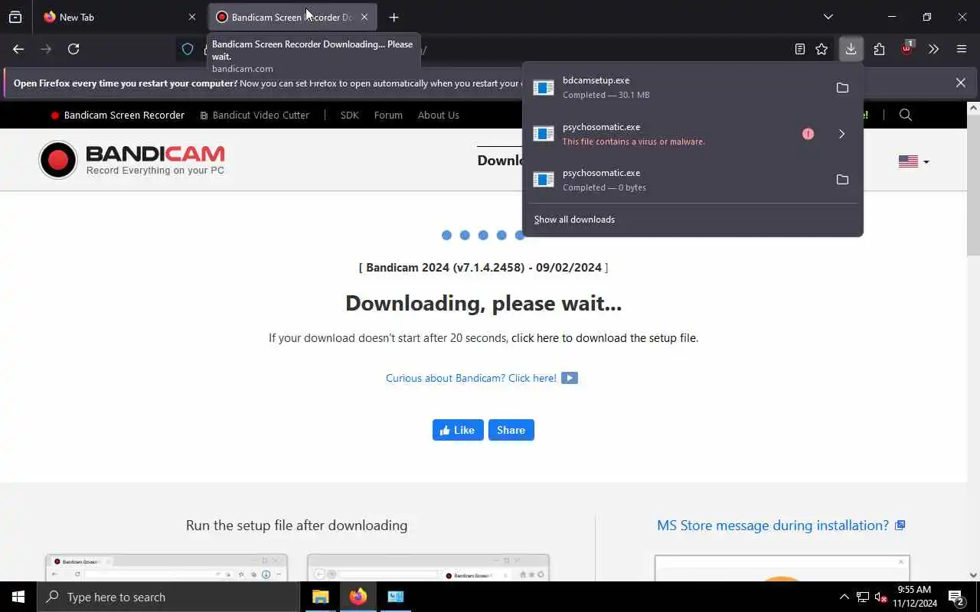This screenshot has width=980, height=612.
Task: Click the Bandicam logo
Action: [132, 160]
